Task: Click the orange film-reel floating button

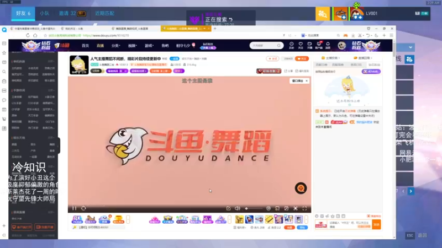Action: click(x=301, y=188)
